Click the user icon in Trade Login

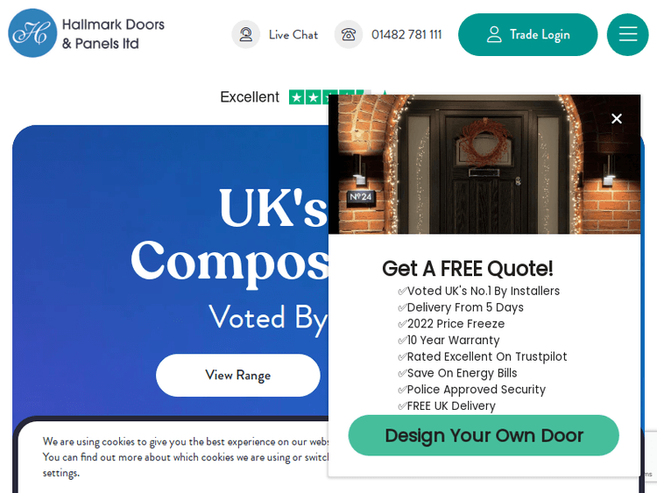[494, 34]
